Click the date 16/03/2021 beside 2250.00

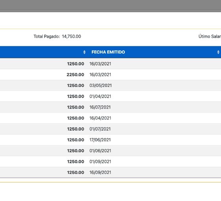100,75
